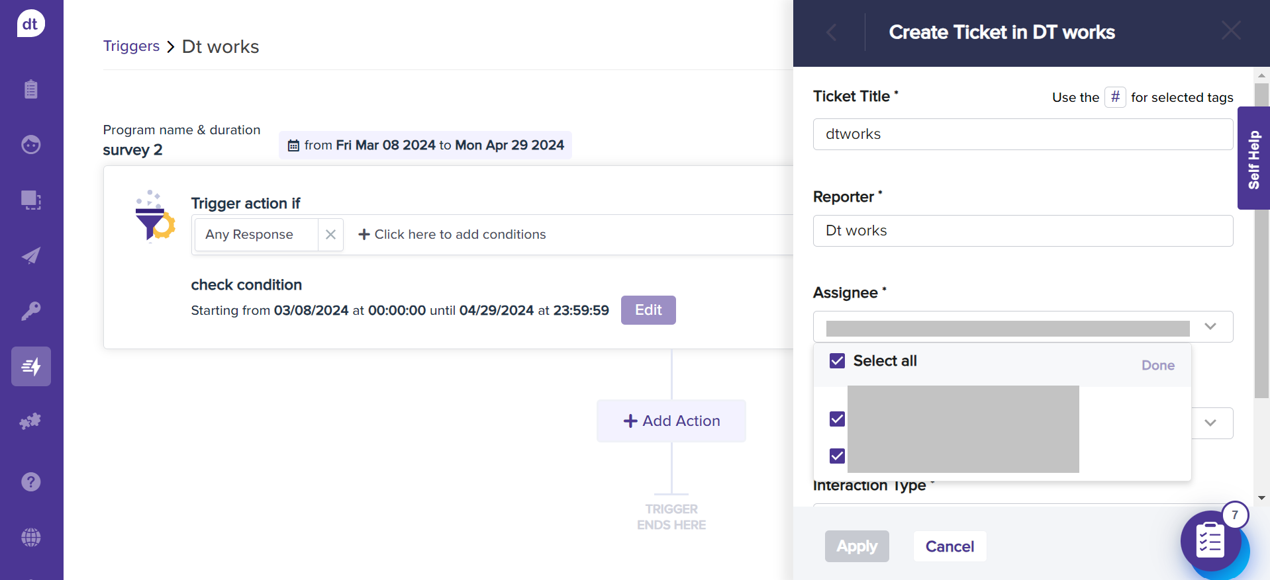Screen dimensions: 1270x580
Task: Open the question mark help icon
Action: pyautogui.click(x=31, y=482)
